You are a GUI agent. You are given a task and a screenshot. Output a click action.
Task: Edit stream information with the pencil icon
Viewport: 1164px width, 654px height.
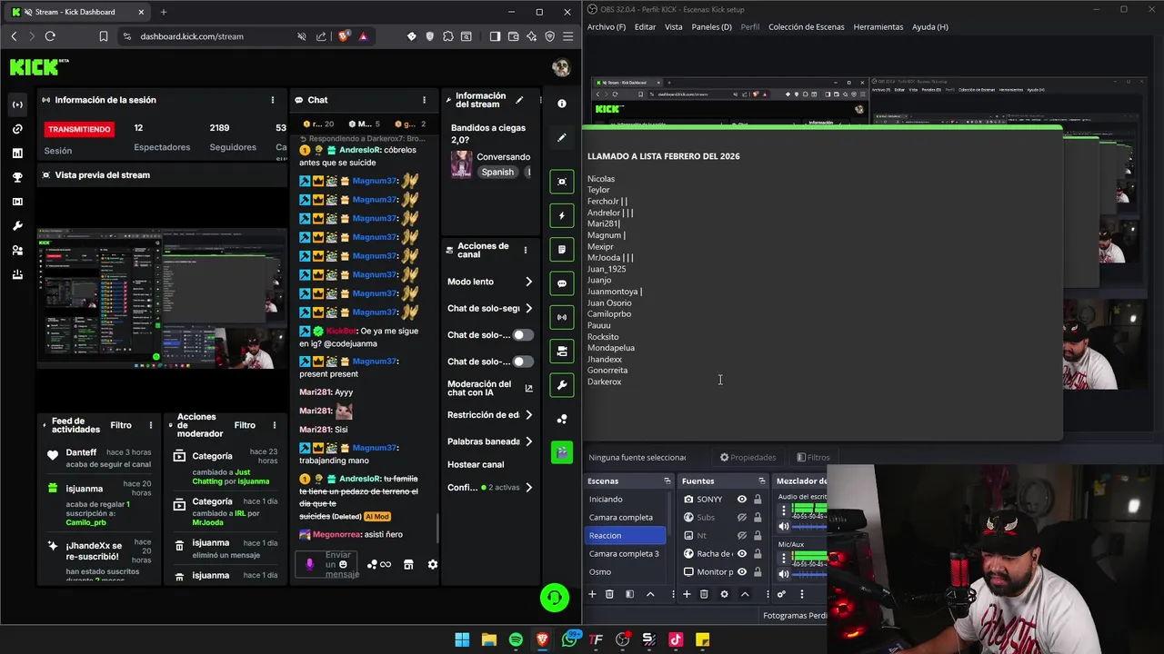(x=519, y=100)
